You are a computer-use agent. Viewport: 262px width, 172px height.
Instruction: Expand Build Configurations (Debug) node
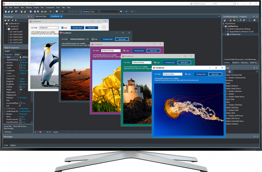click(x=225, y=29)
